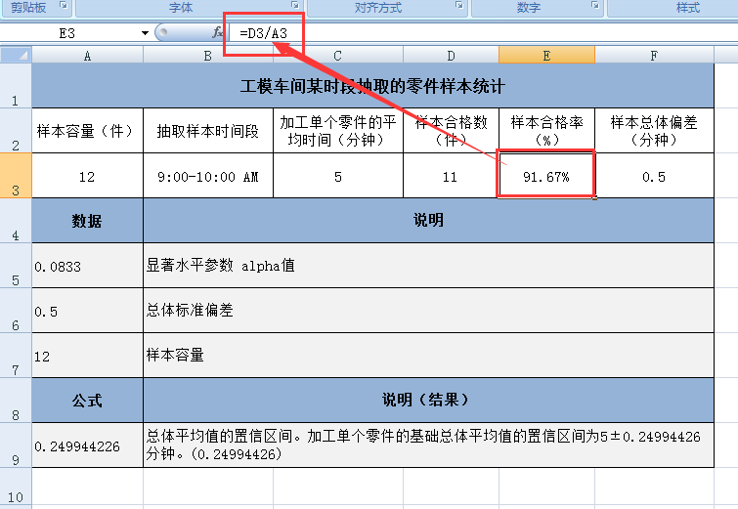The height and width of the screenshot is (509, 738).
Task: Select cell A6 with value 0.5
Action: click(88, 311)
